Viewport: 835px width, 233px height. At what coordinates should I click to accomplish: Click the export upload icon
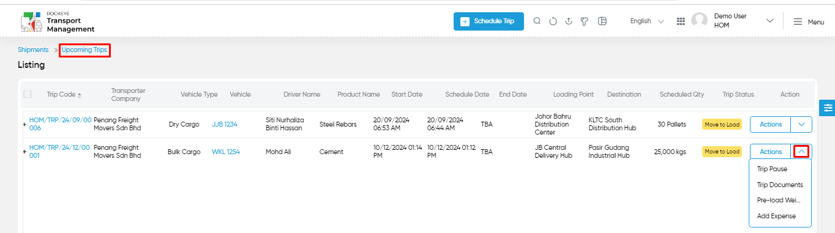(x=569, y=21)
